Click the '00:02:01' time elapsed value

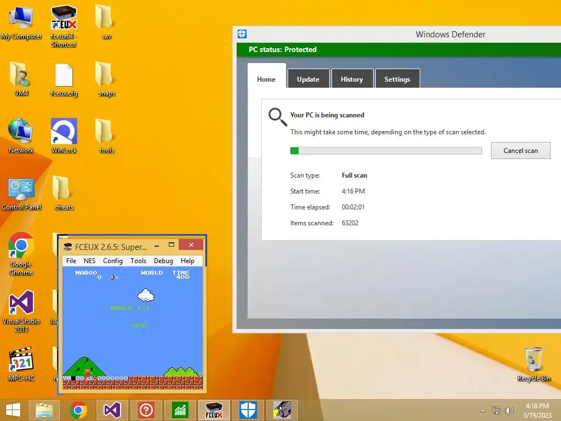pyautogui.click(x=353, y=207)
